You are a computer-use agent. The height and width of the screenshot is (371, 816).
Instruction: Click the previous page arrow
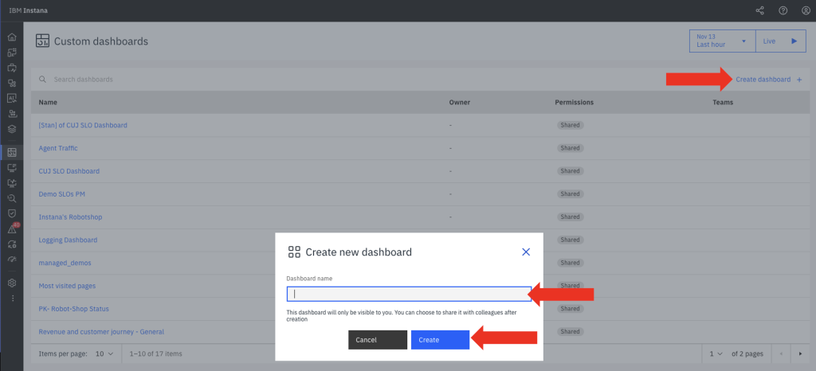coord(781,353)
